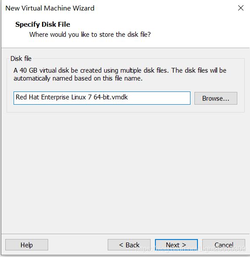Viewport: 250px width, 257px height.
Task: Click the blog URL watermark text
Action: [x=190, y=249]
